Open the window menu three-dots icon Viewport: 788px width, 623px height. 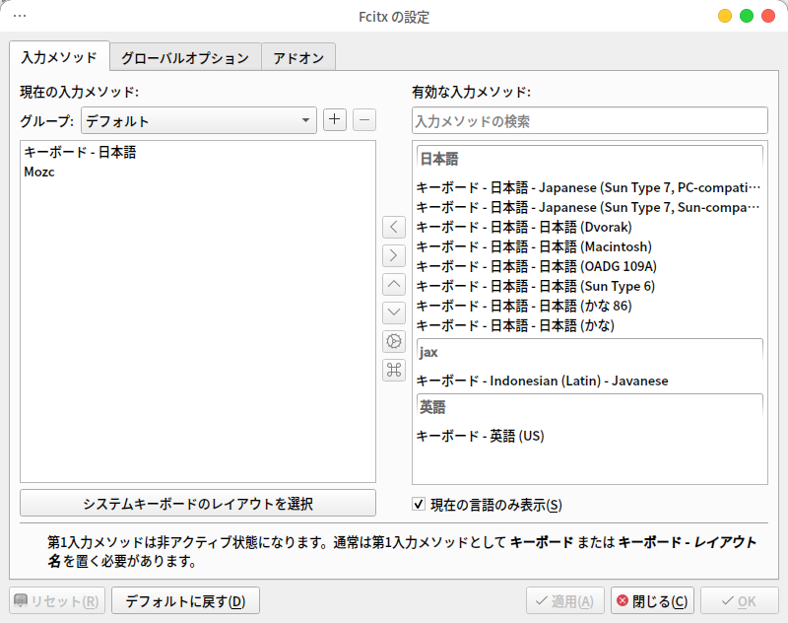coord(20,17)
